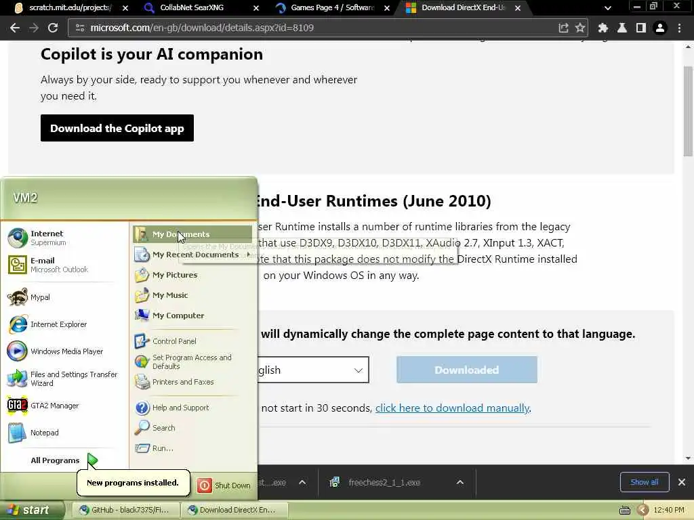
Task: Click here to download manually link
Action: click(x=452, y=408)
